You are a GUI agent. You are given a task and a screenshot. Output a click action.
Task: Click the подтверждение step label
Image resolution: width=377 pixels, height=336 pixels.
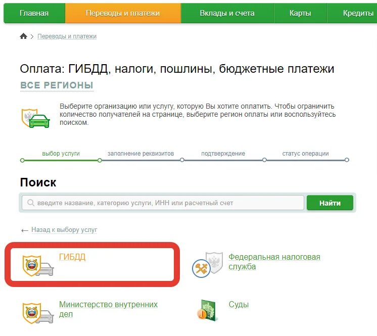[223, 154]
